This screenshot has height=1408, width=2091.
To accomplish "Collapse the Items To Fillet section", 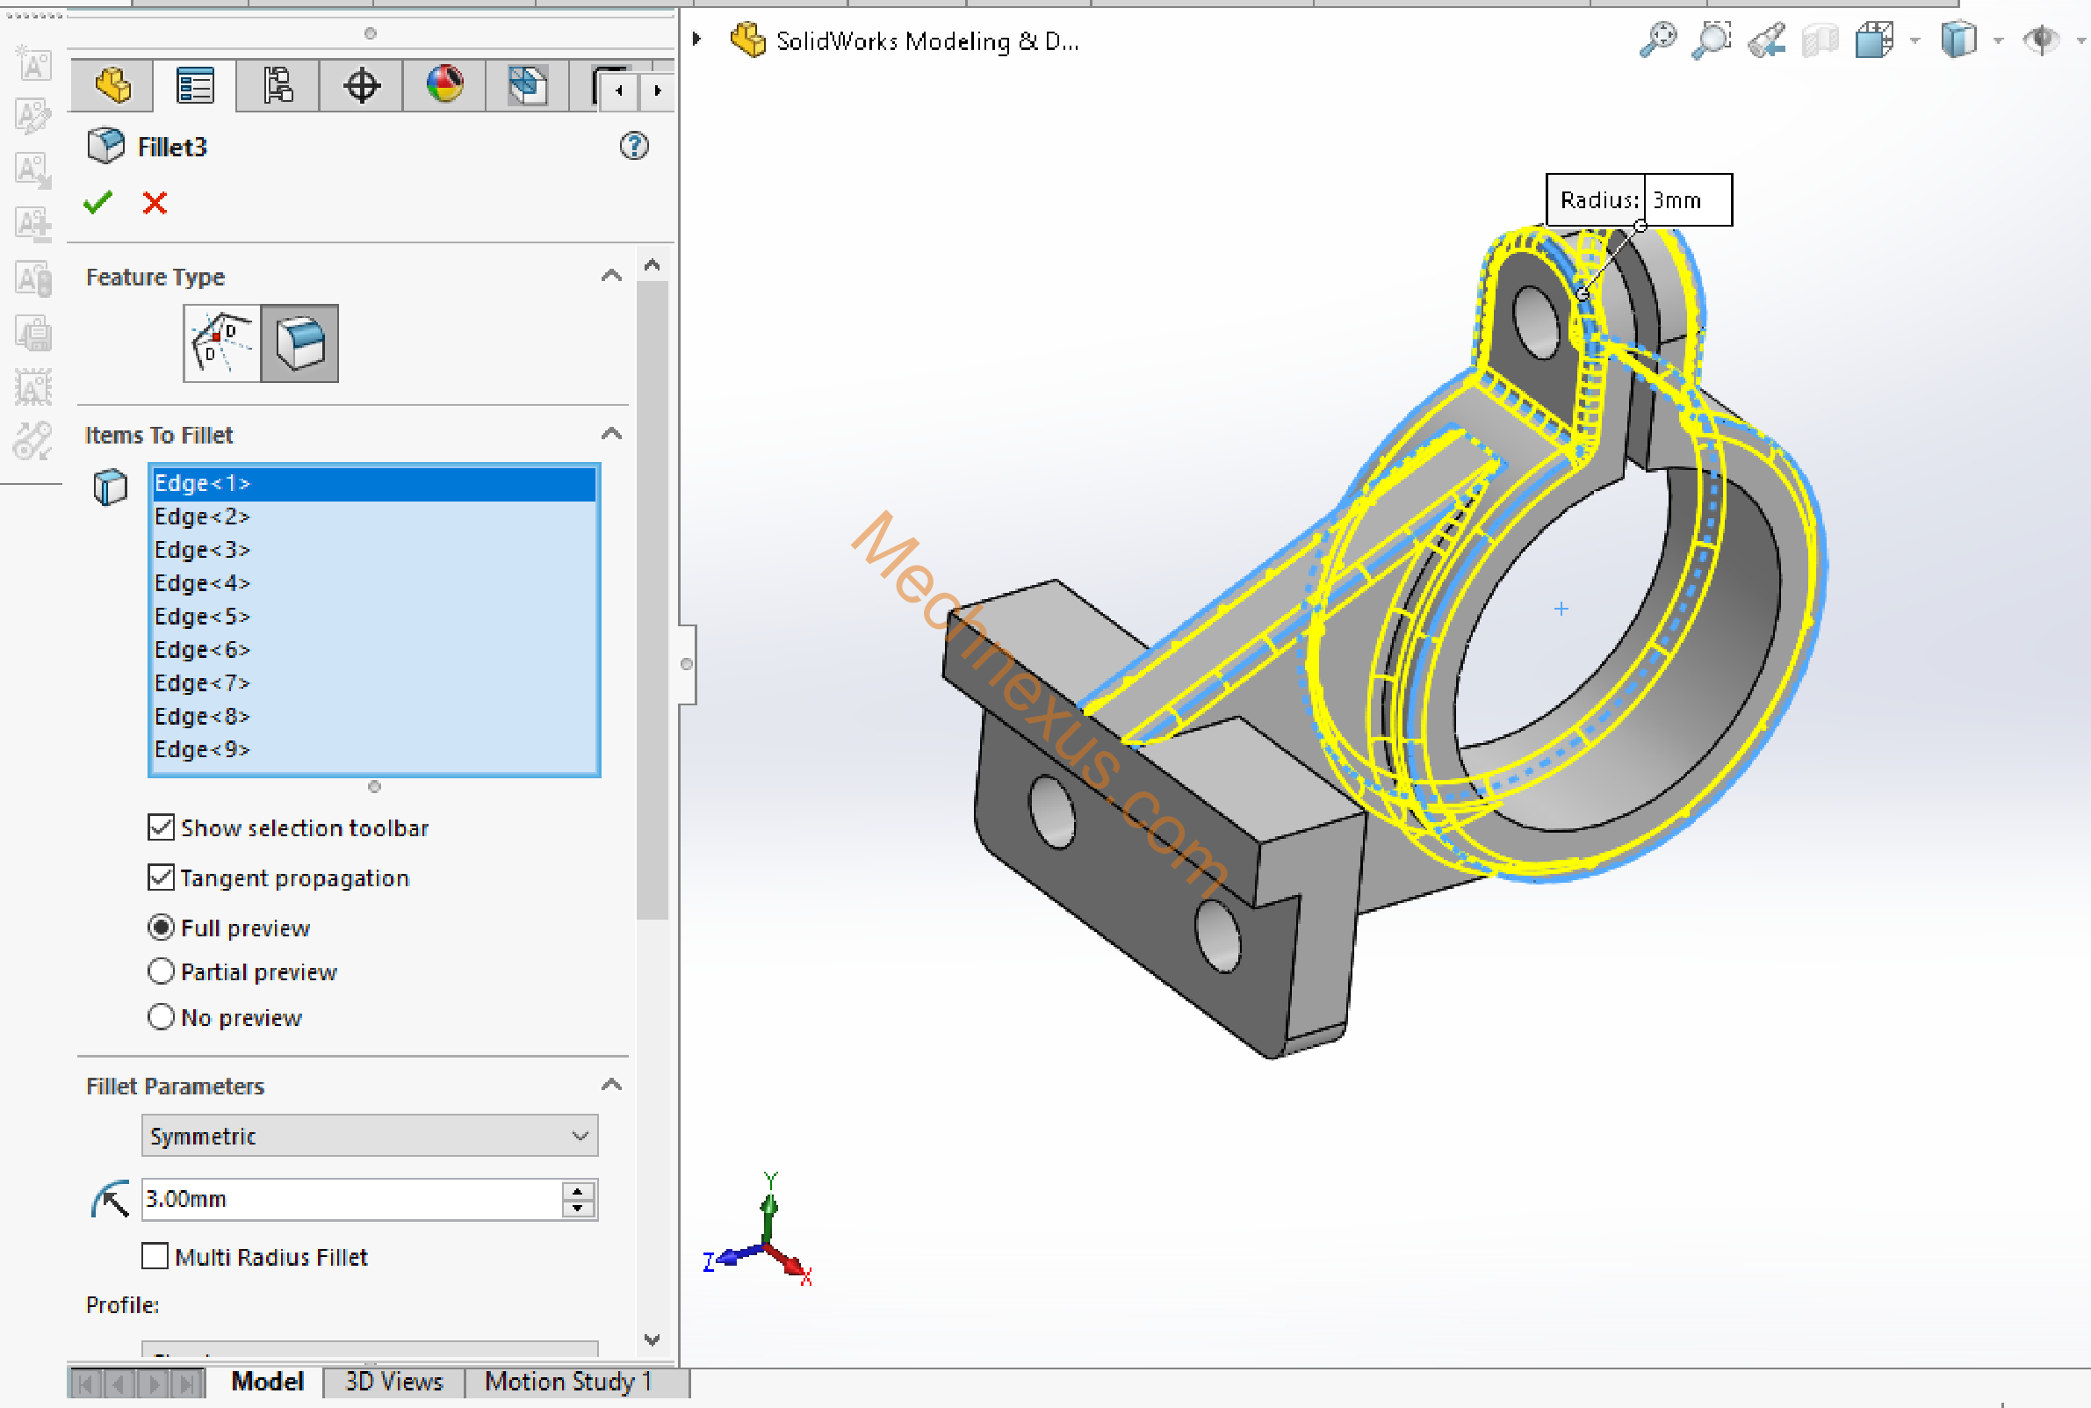I will [x=611, y=435].
